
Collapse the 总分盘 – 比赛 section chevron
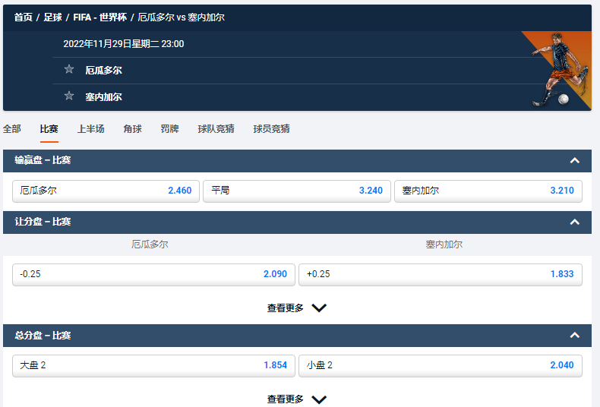click(574, 336)
